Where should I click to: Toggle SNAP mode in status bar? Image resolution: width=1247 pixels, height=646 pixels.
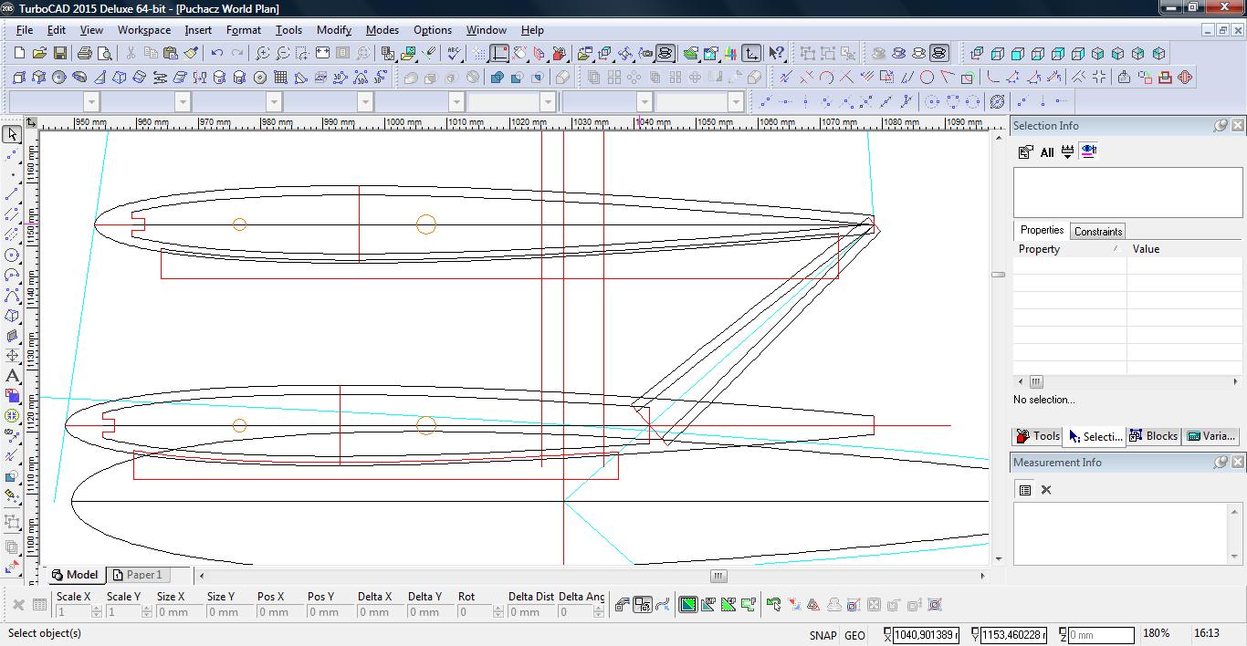tap(822, 635)
